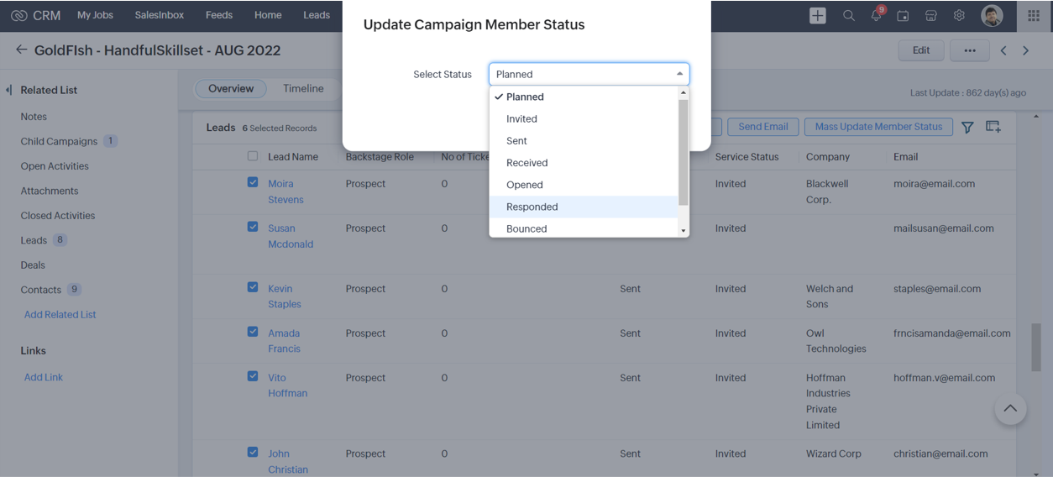Open Child Campaigns in the related list
Screen dimensions: 1053x477
click(59, 141)
